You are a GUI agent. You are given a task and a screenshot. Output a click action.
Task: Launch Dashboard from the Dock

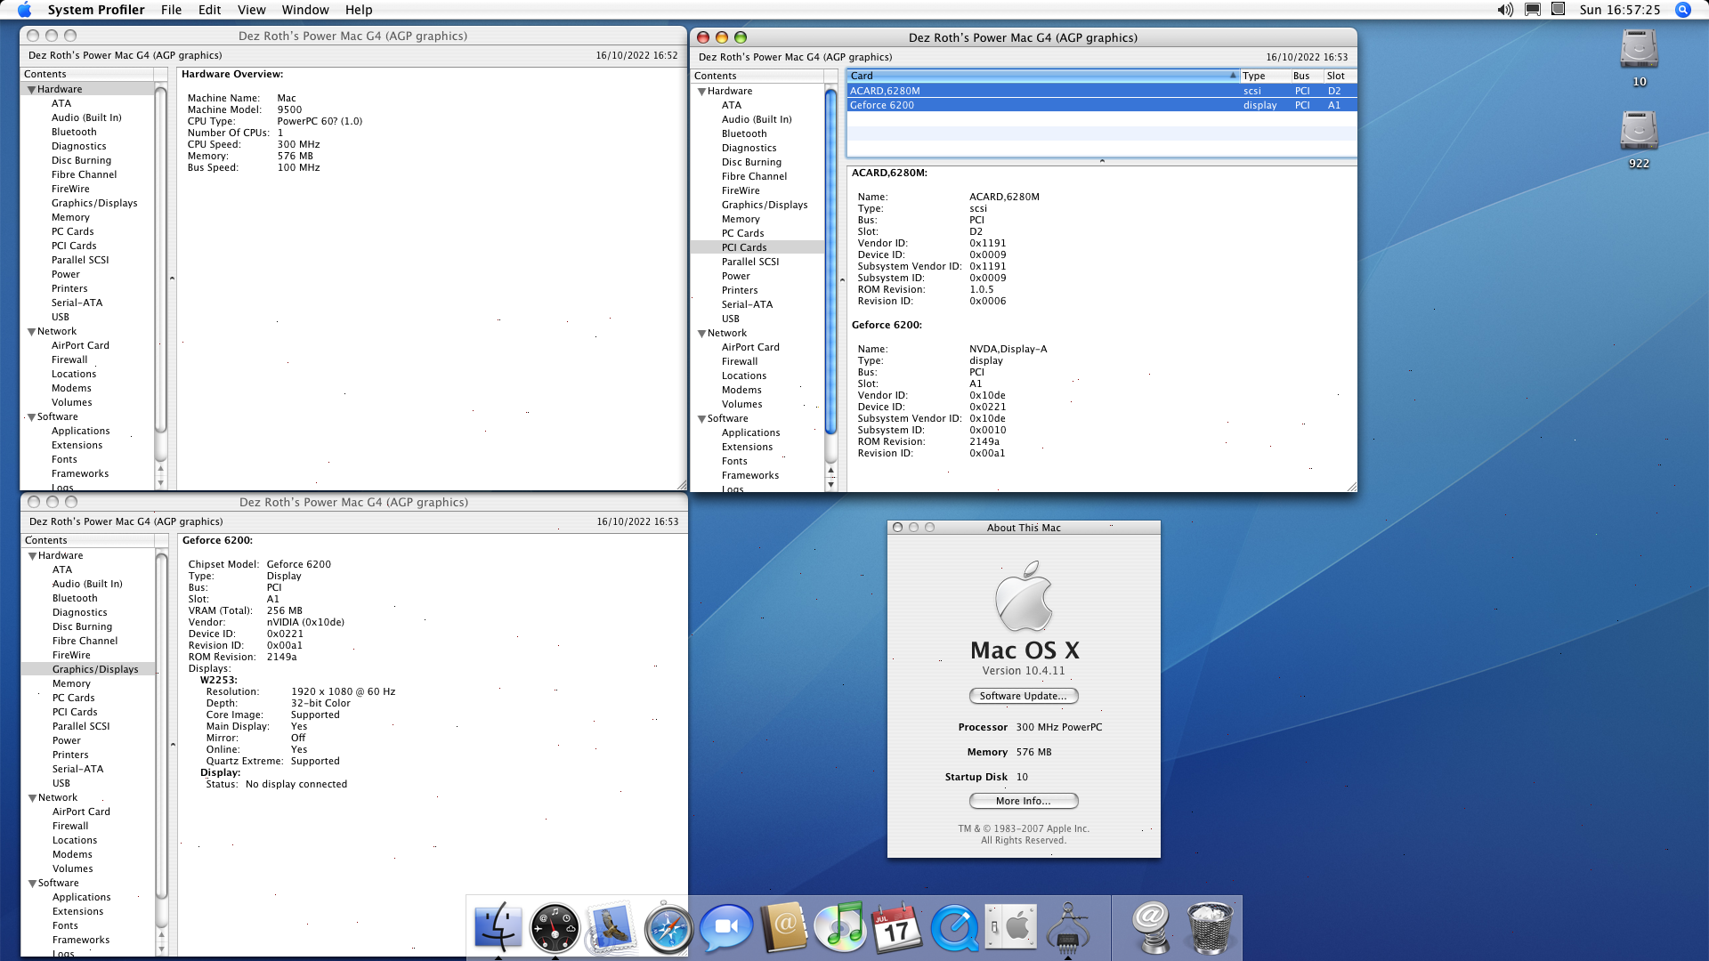pyautogui.click(x=555, y=927)
